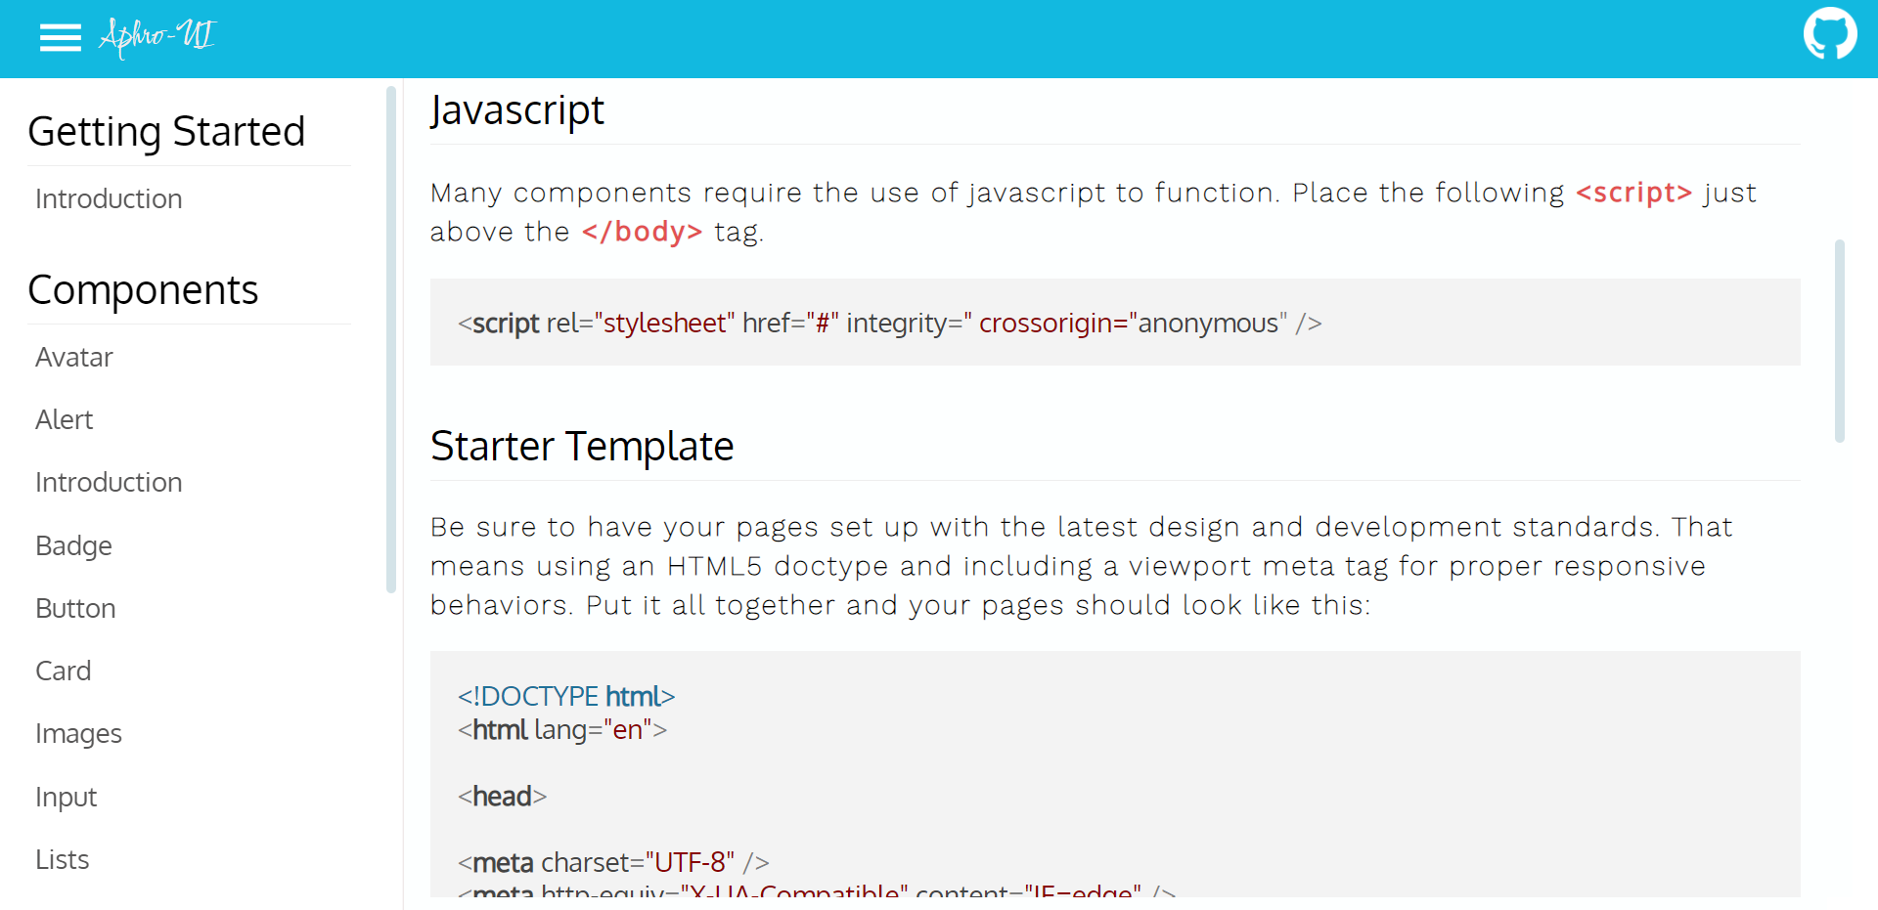Go to the Input component docs

[66, 797]
